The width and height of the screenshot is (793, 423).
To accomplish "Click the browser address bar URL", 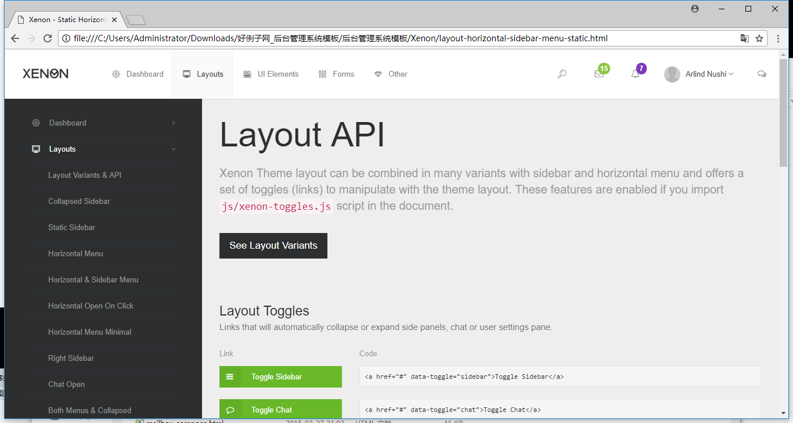I will (x=341, y=38).
